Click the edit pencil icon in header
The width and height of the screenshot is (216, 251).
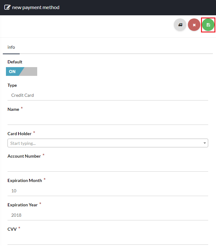[x=7, y=7]
